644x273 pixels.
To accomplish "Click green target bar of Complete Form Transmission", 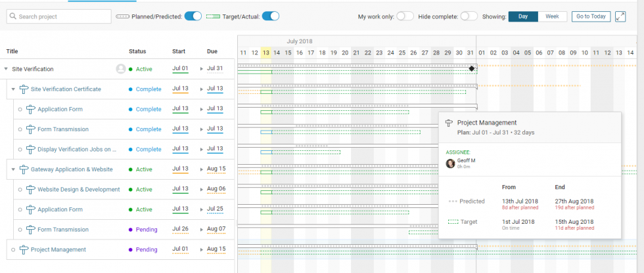I will pos(340,132).
